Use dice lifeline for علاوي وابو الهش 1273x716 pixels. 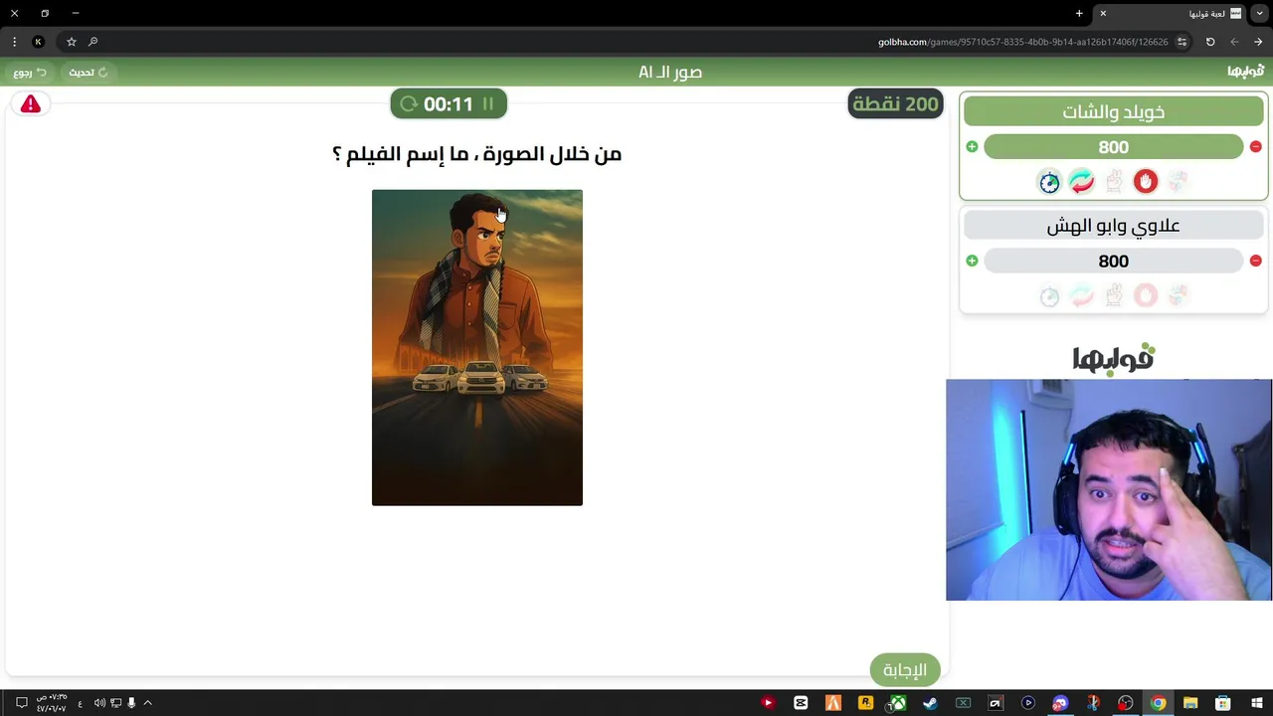(x=1178, y=295)
